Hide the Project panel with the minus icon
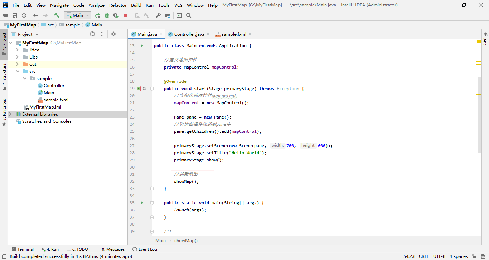 pos(123,34)
